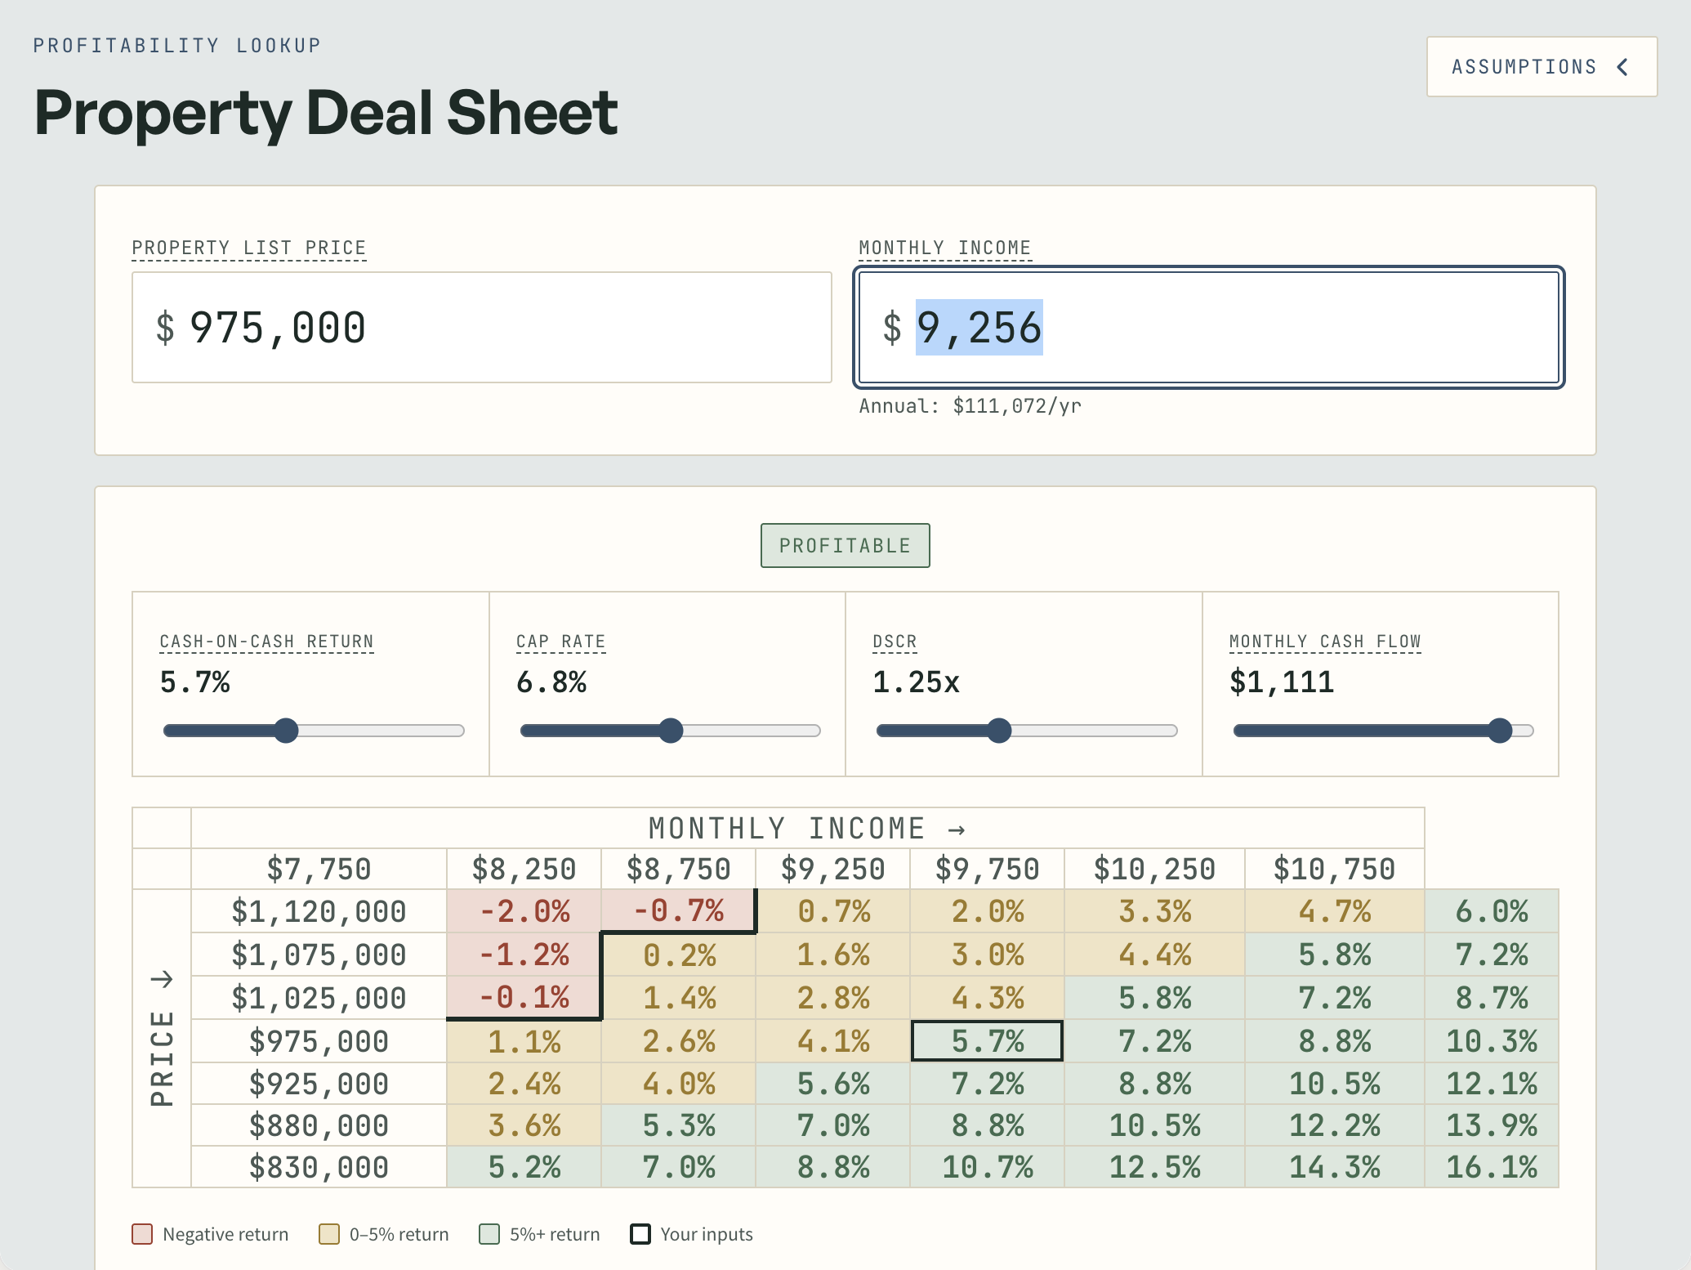This screenshot has width=1691, height=1270.
Task: Click the 10.3% return cell
Action: 1492,1041
